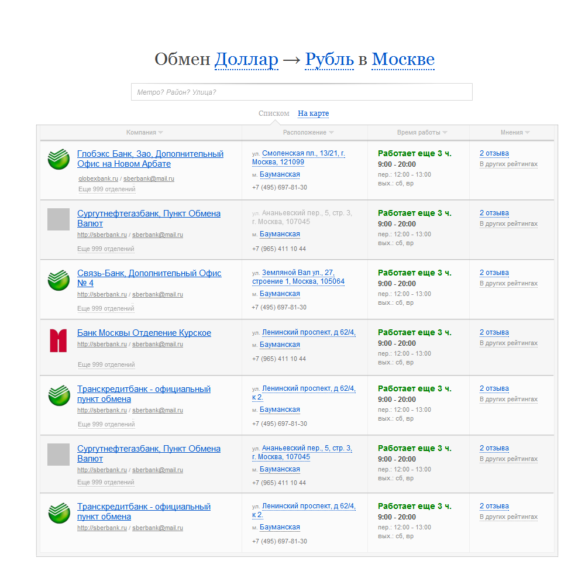585x585 pixels.
Task: Click the green logo beside Связь-Банк
Action: [58, 279]
